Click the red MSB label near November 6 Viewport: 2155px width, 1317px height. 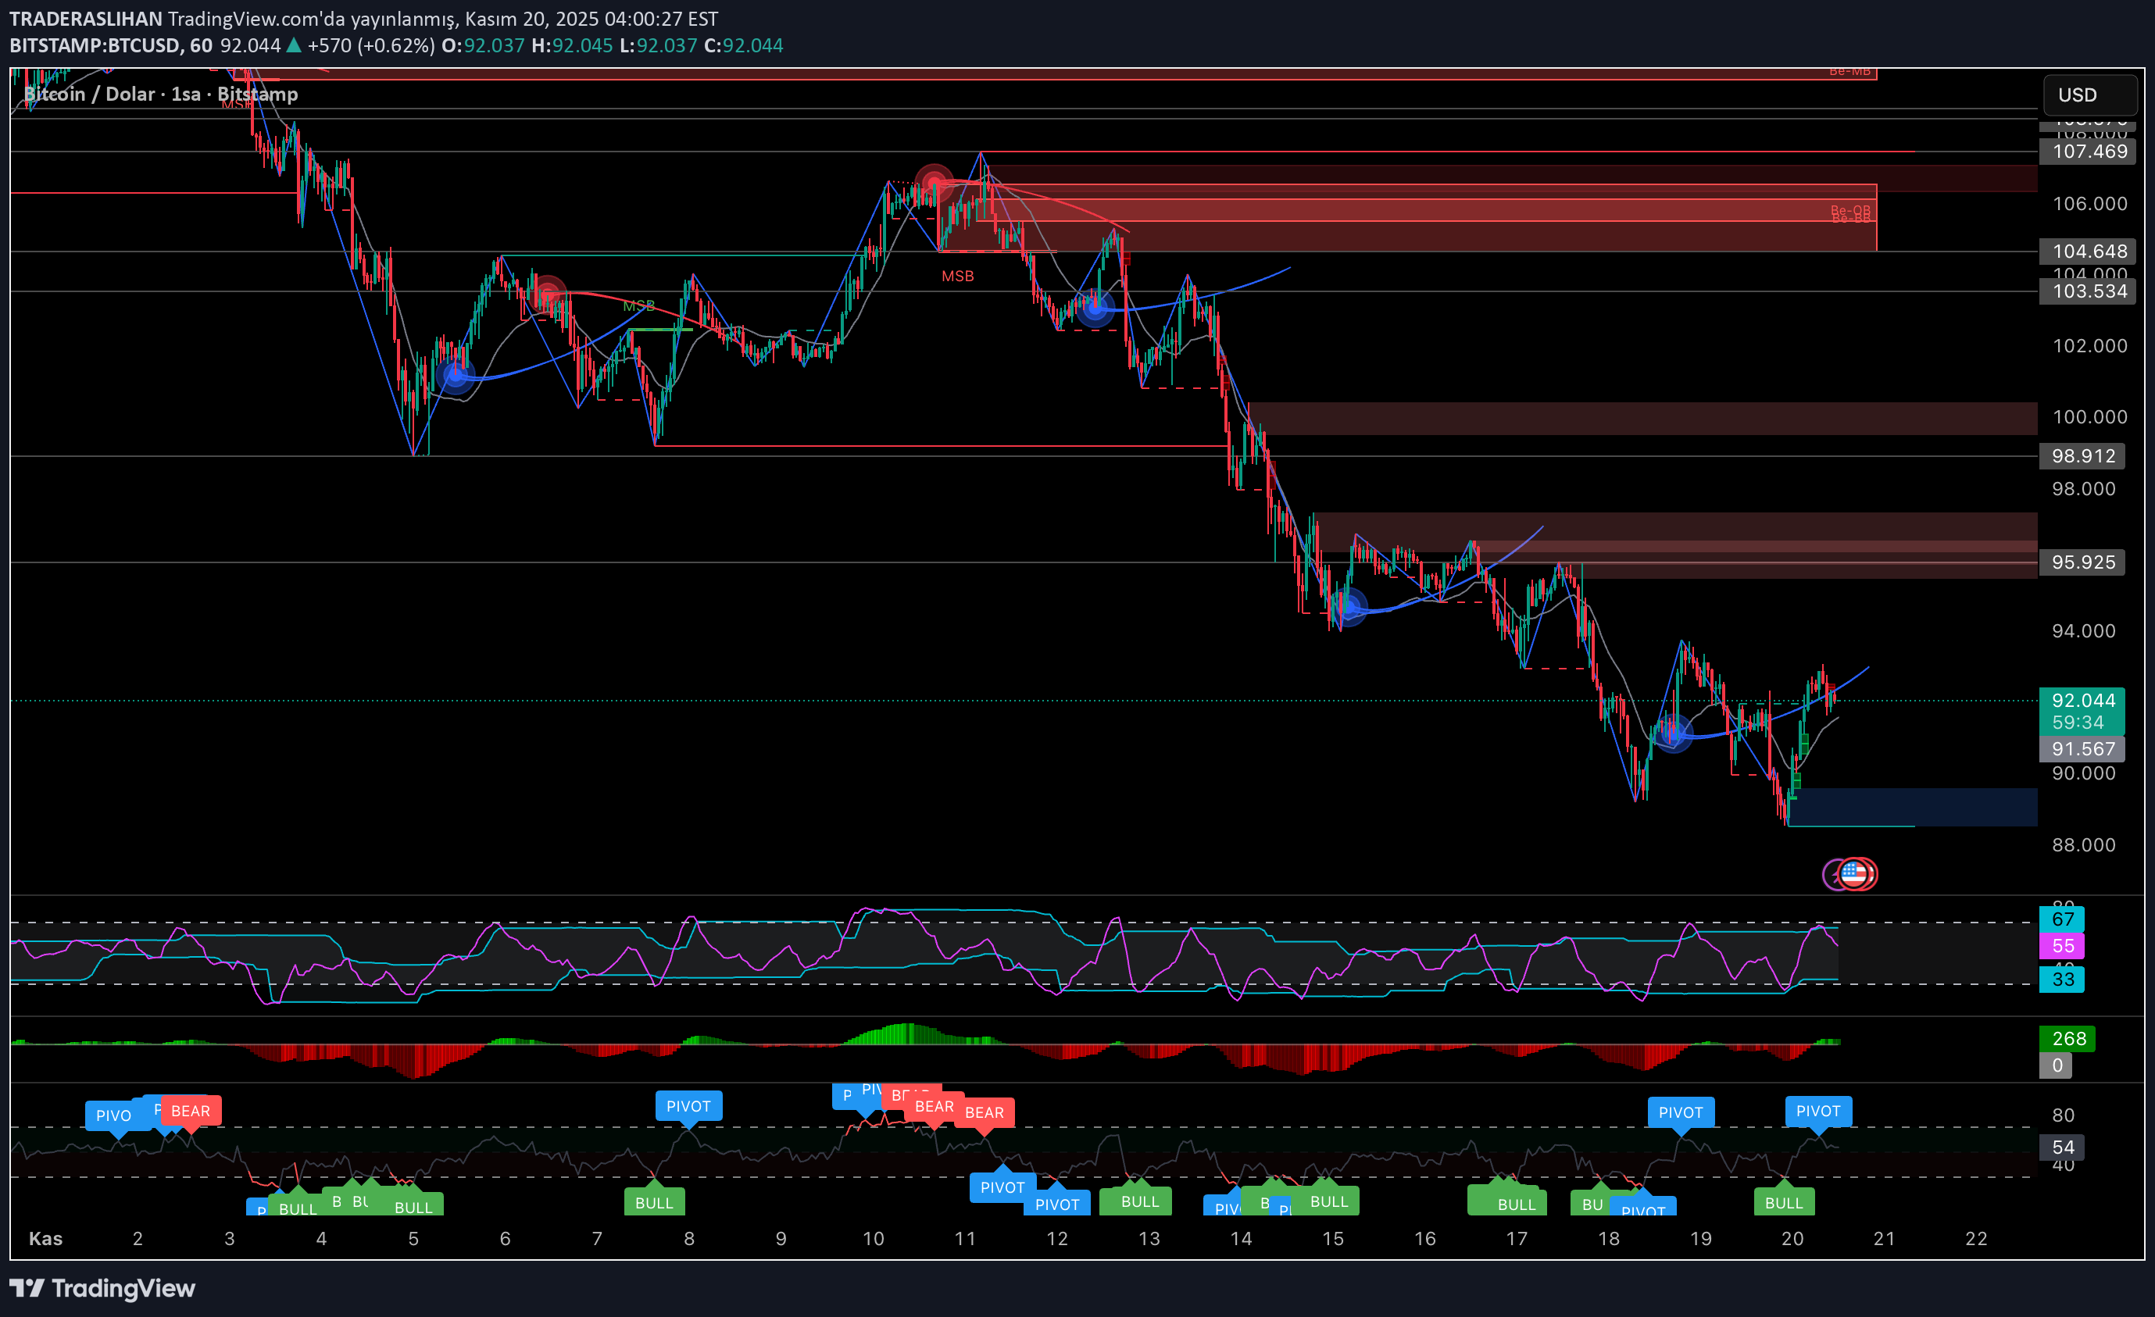coord(639,306)
